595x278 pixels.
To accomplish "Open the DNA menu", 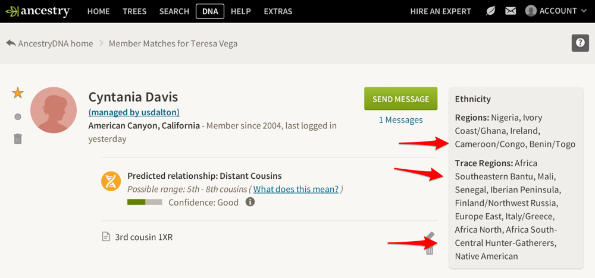I will pos(209,11).
